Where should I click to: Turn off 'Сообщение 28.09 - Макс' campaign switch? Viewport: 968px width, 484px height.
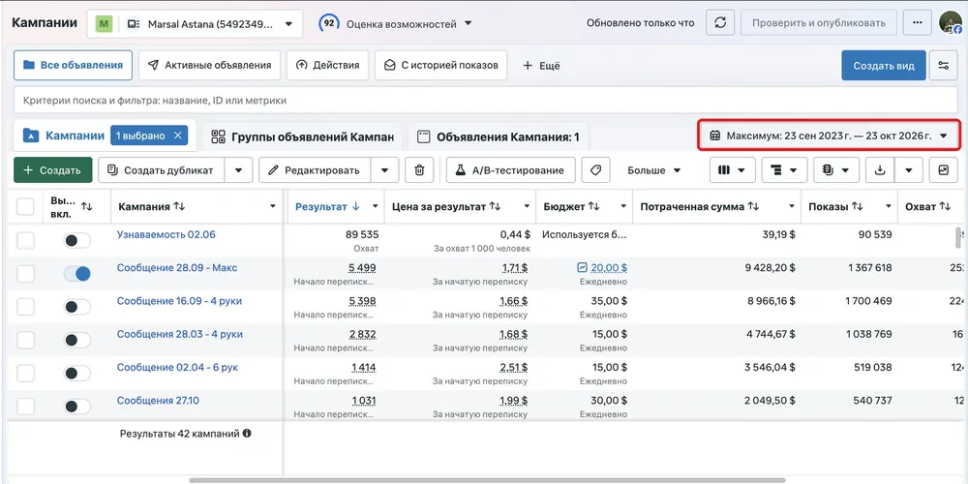[77, 274]
